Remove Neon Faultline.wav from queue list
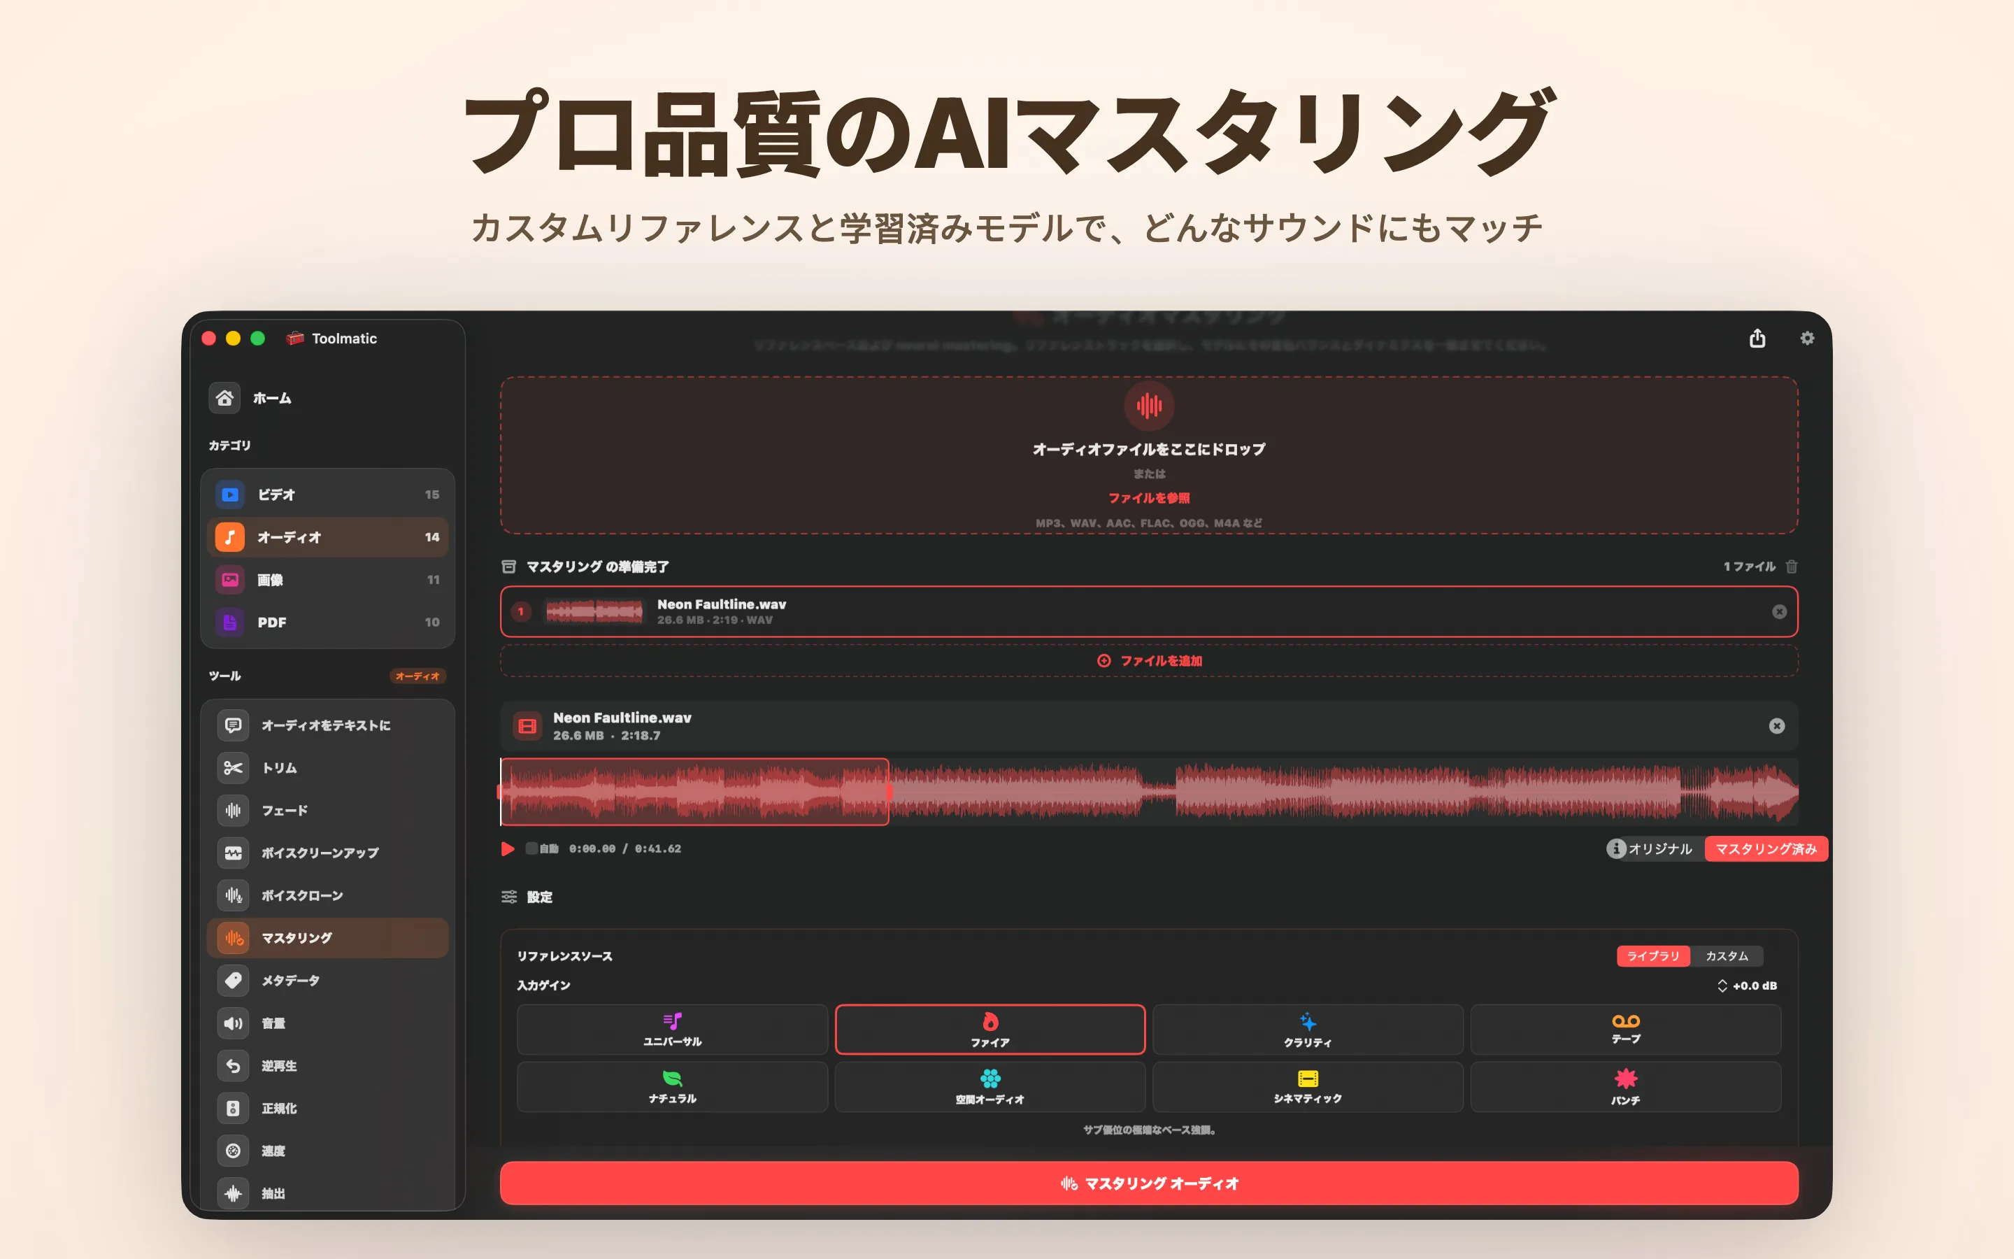 click(x=1778, y=612)
